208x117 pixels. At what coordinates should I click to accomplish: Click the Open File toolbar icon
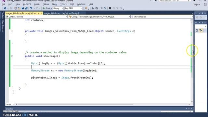tap(19, 8)
